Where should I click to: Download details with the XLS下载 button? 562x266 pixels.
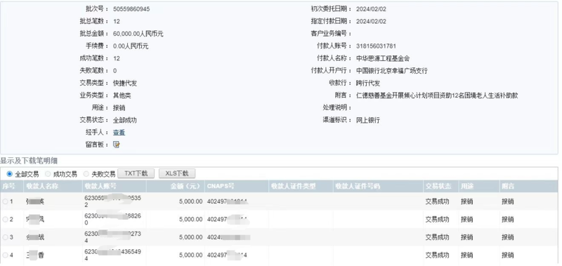tap(177, 173)
